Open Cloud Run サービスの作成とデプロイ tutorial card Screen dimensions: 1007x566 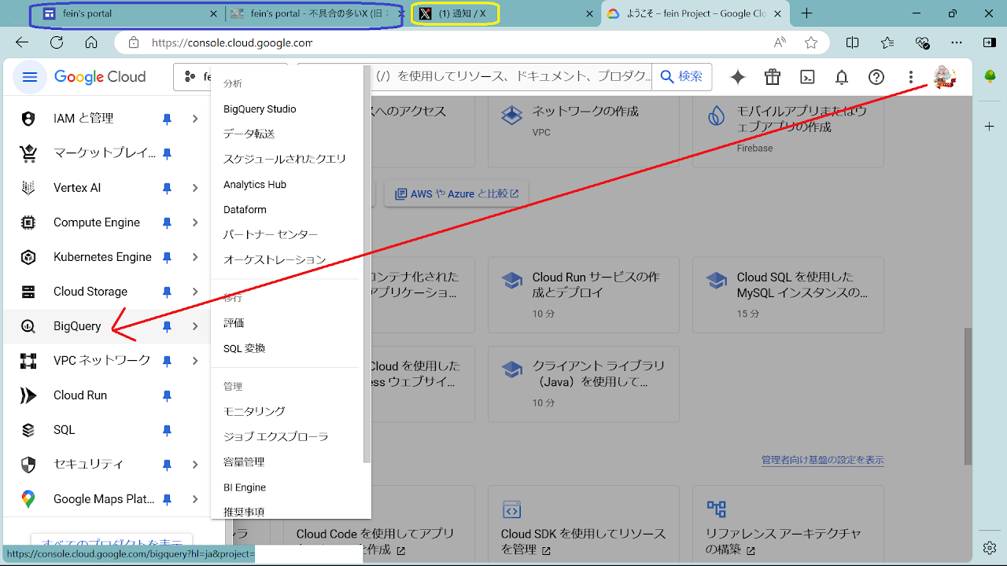pyautogui.click(x=583, y=295)
